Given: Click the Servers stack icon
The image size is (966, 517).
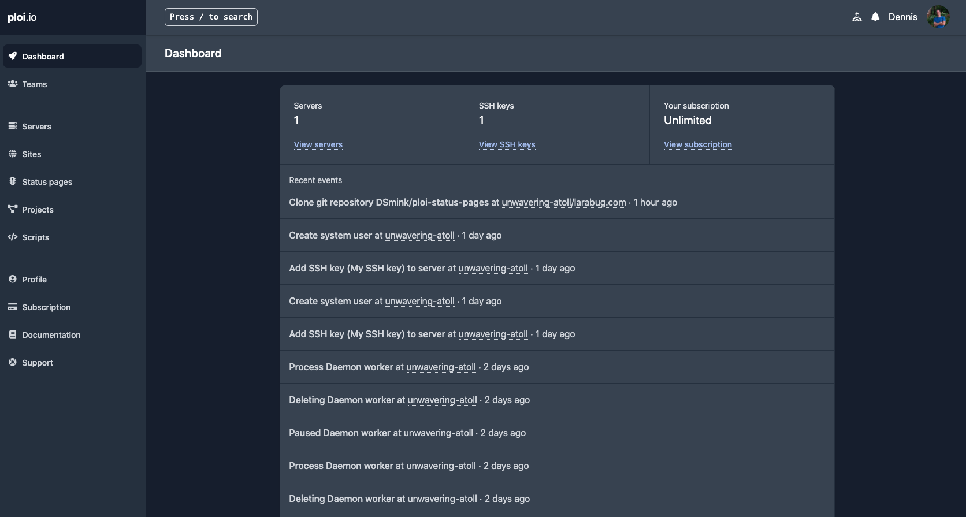Looking at the screenshot, I should pos(13,126).
